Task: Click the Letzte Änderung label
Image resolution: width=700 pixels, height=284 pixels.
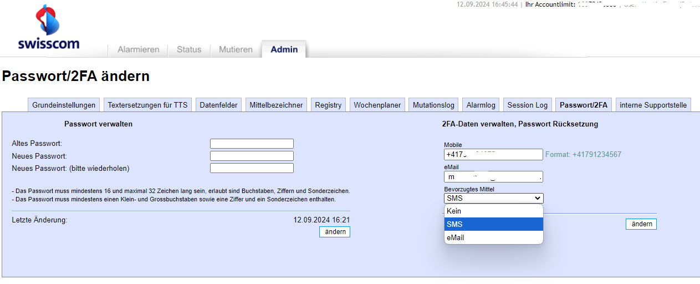Action: point(39,220)
